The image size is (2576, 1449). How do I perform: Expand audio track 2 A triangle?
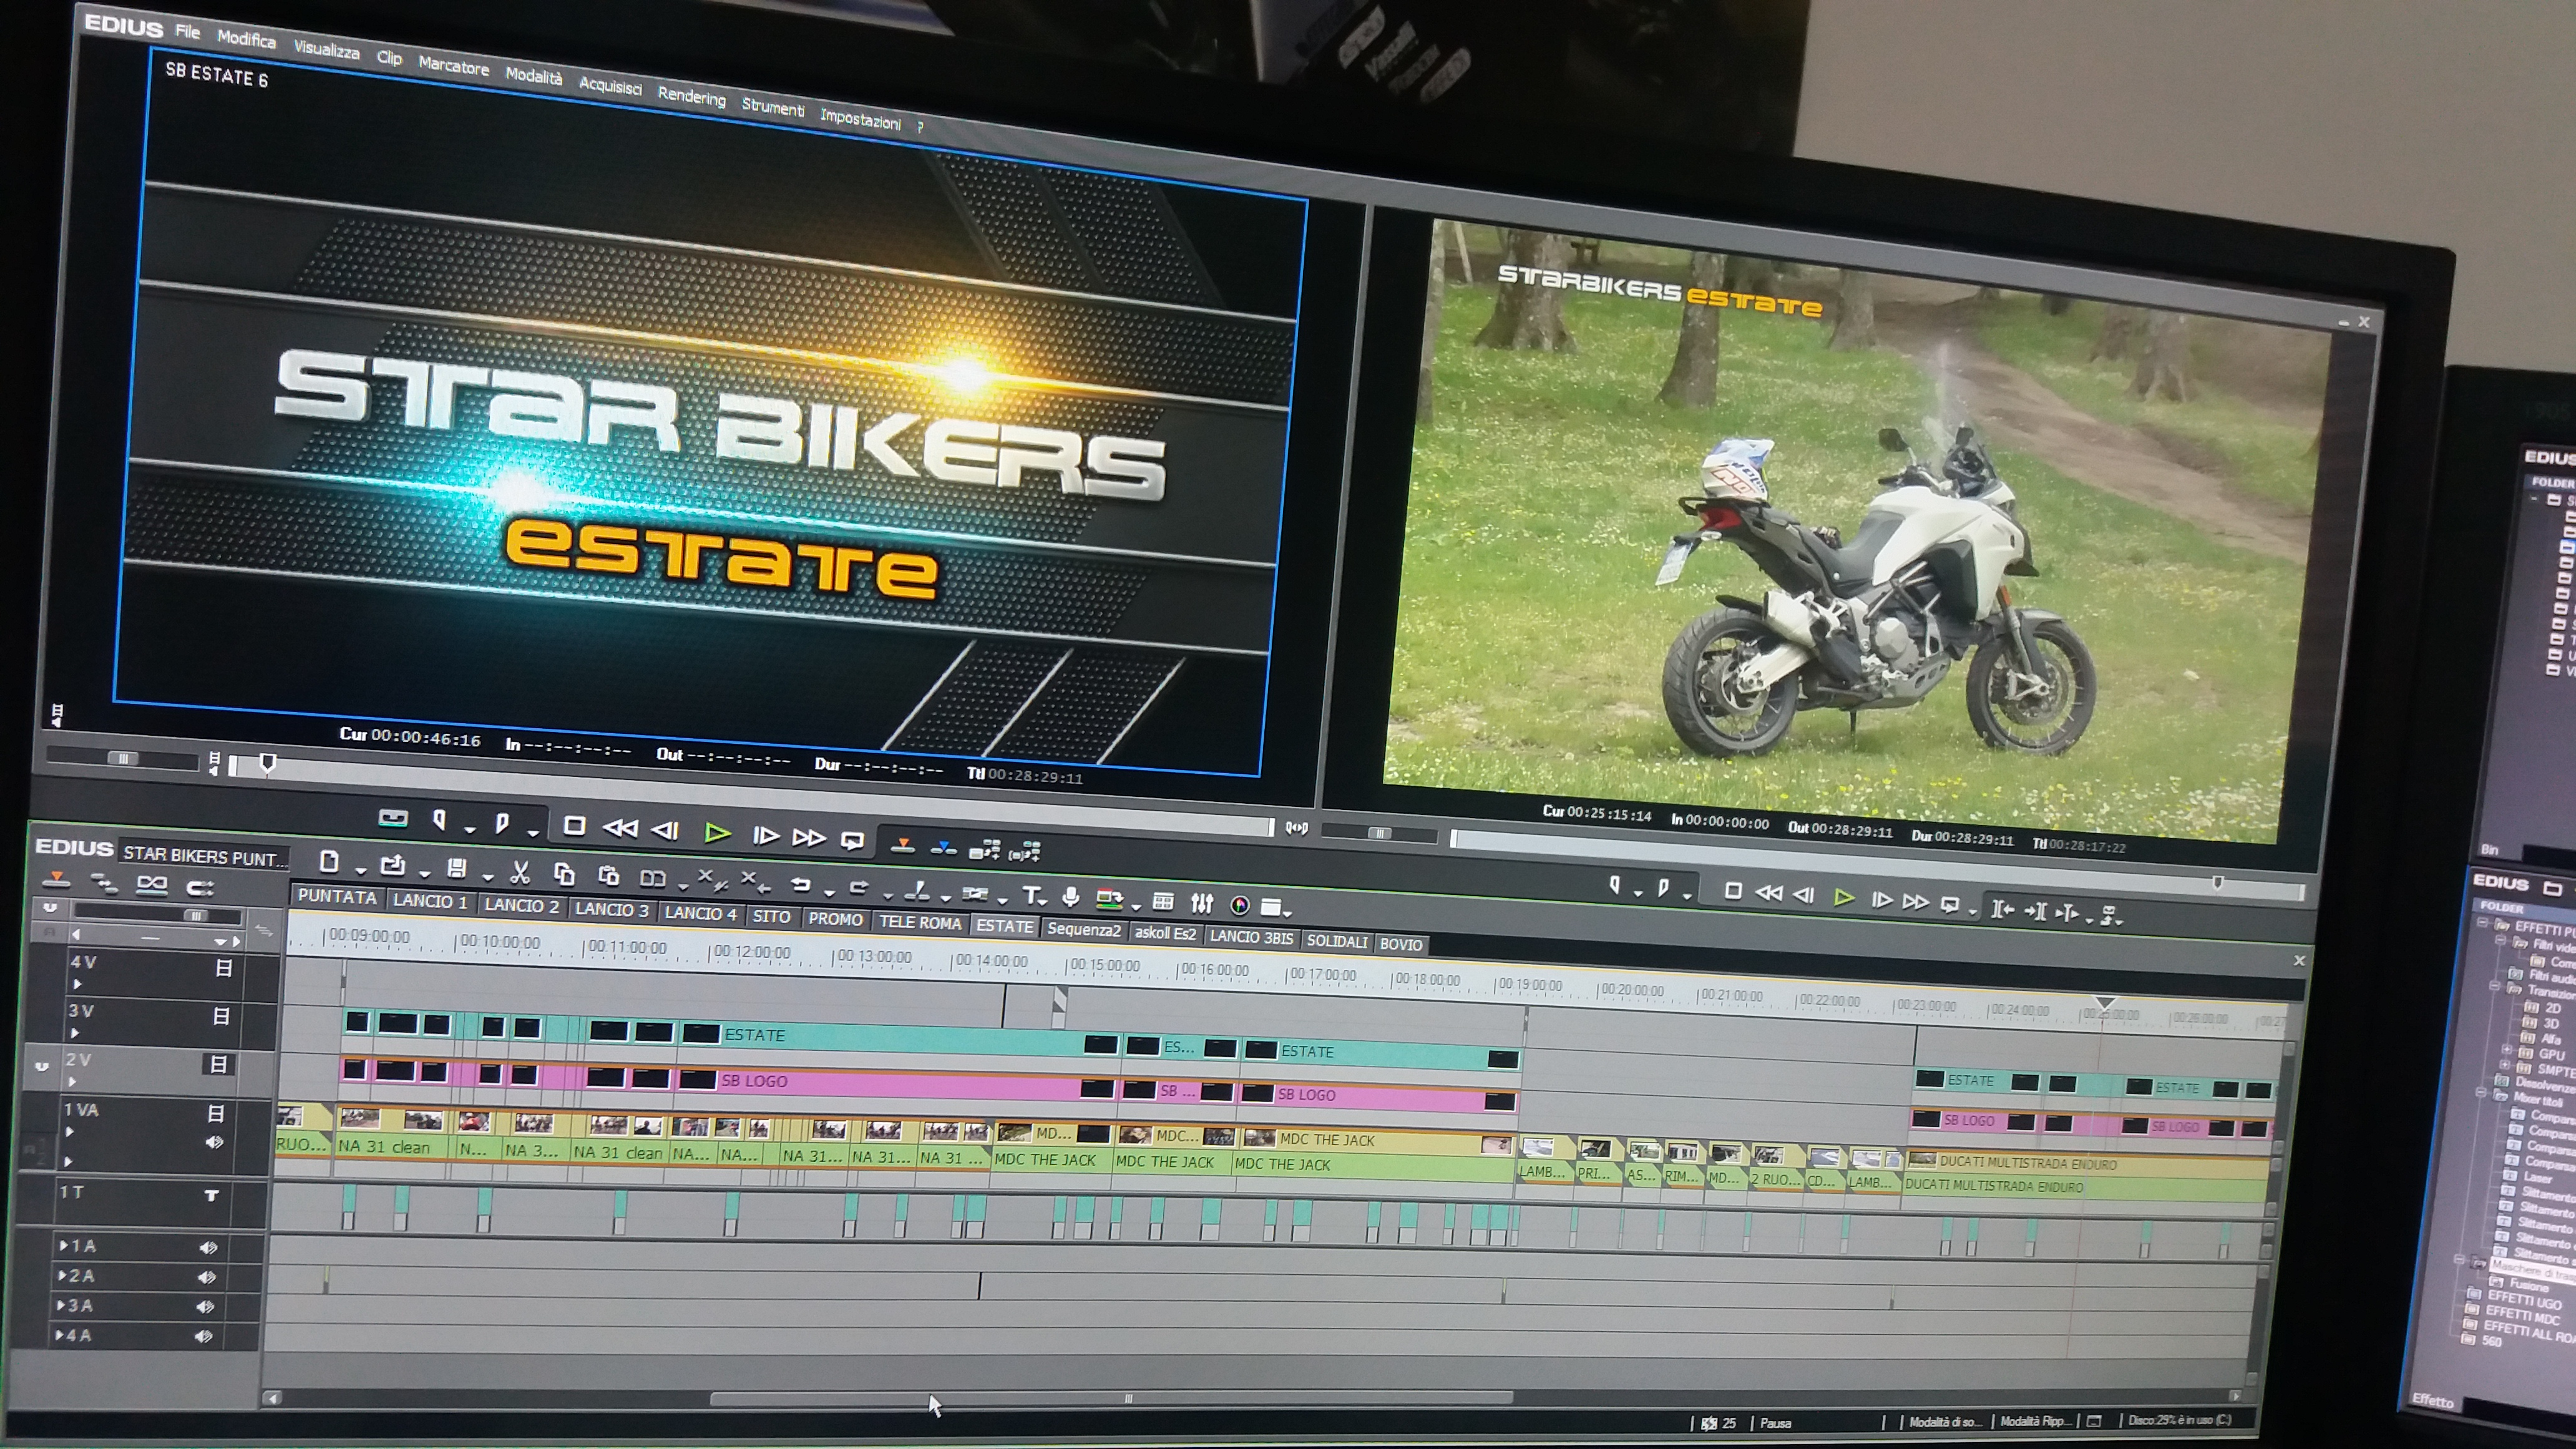(x=62, y=1275)
